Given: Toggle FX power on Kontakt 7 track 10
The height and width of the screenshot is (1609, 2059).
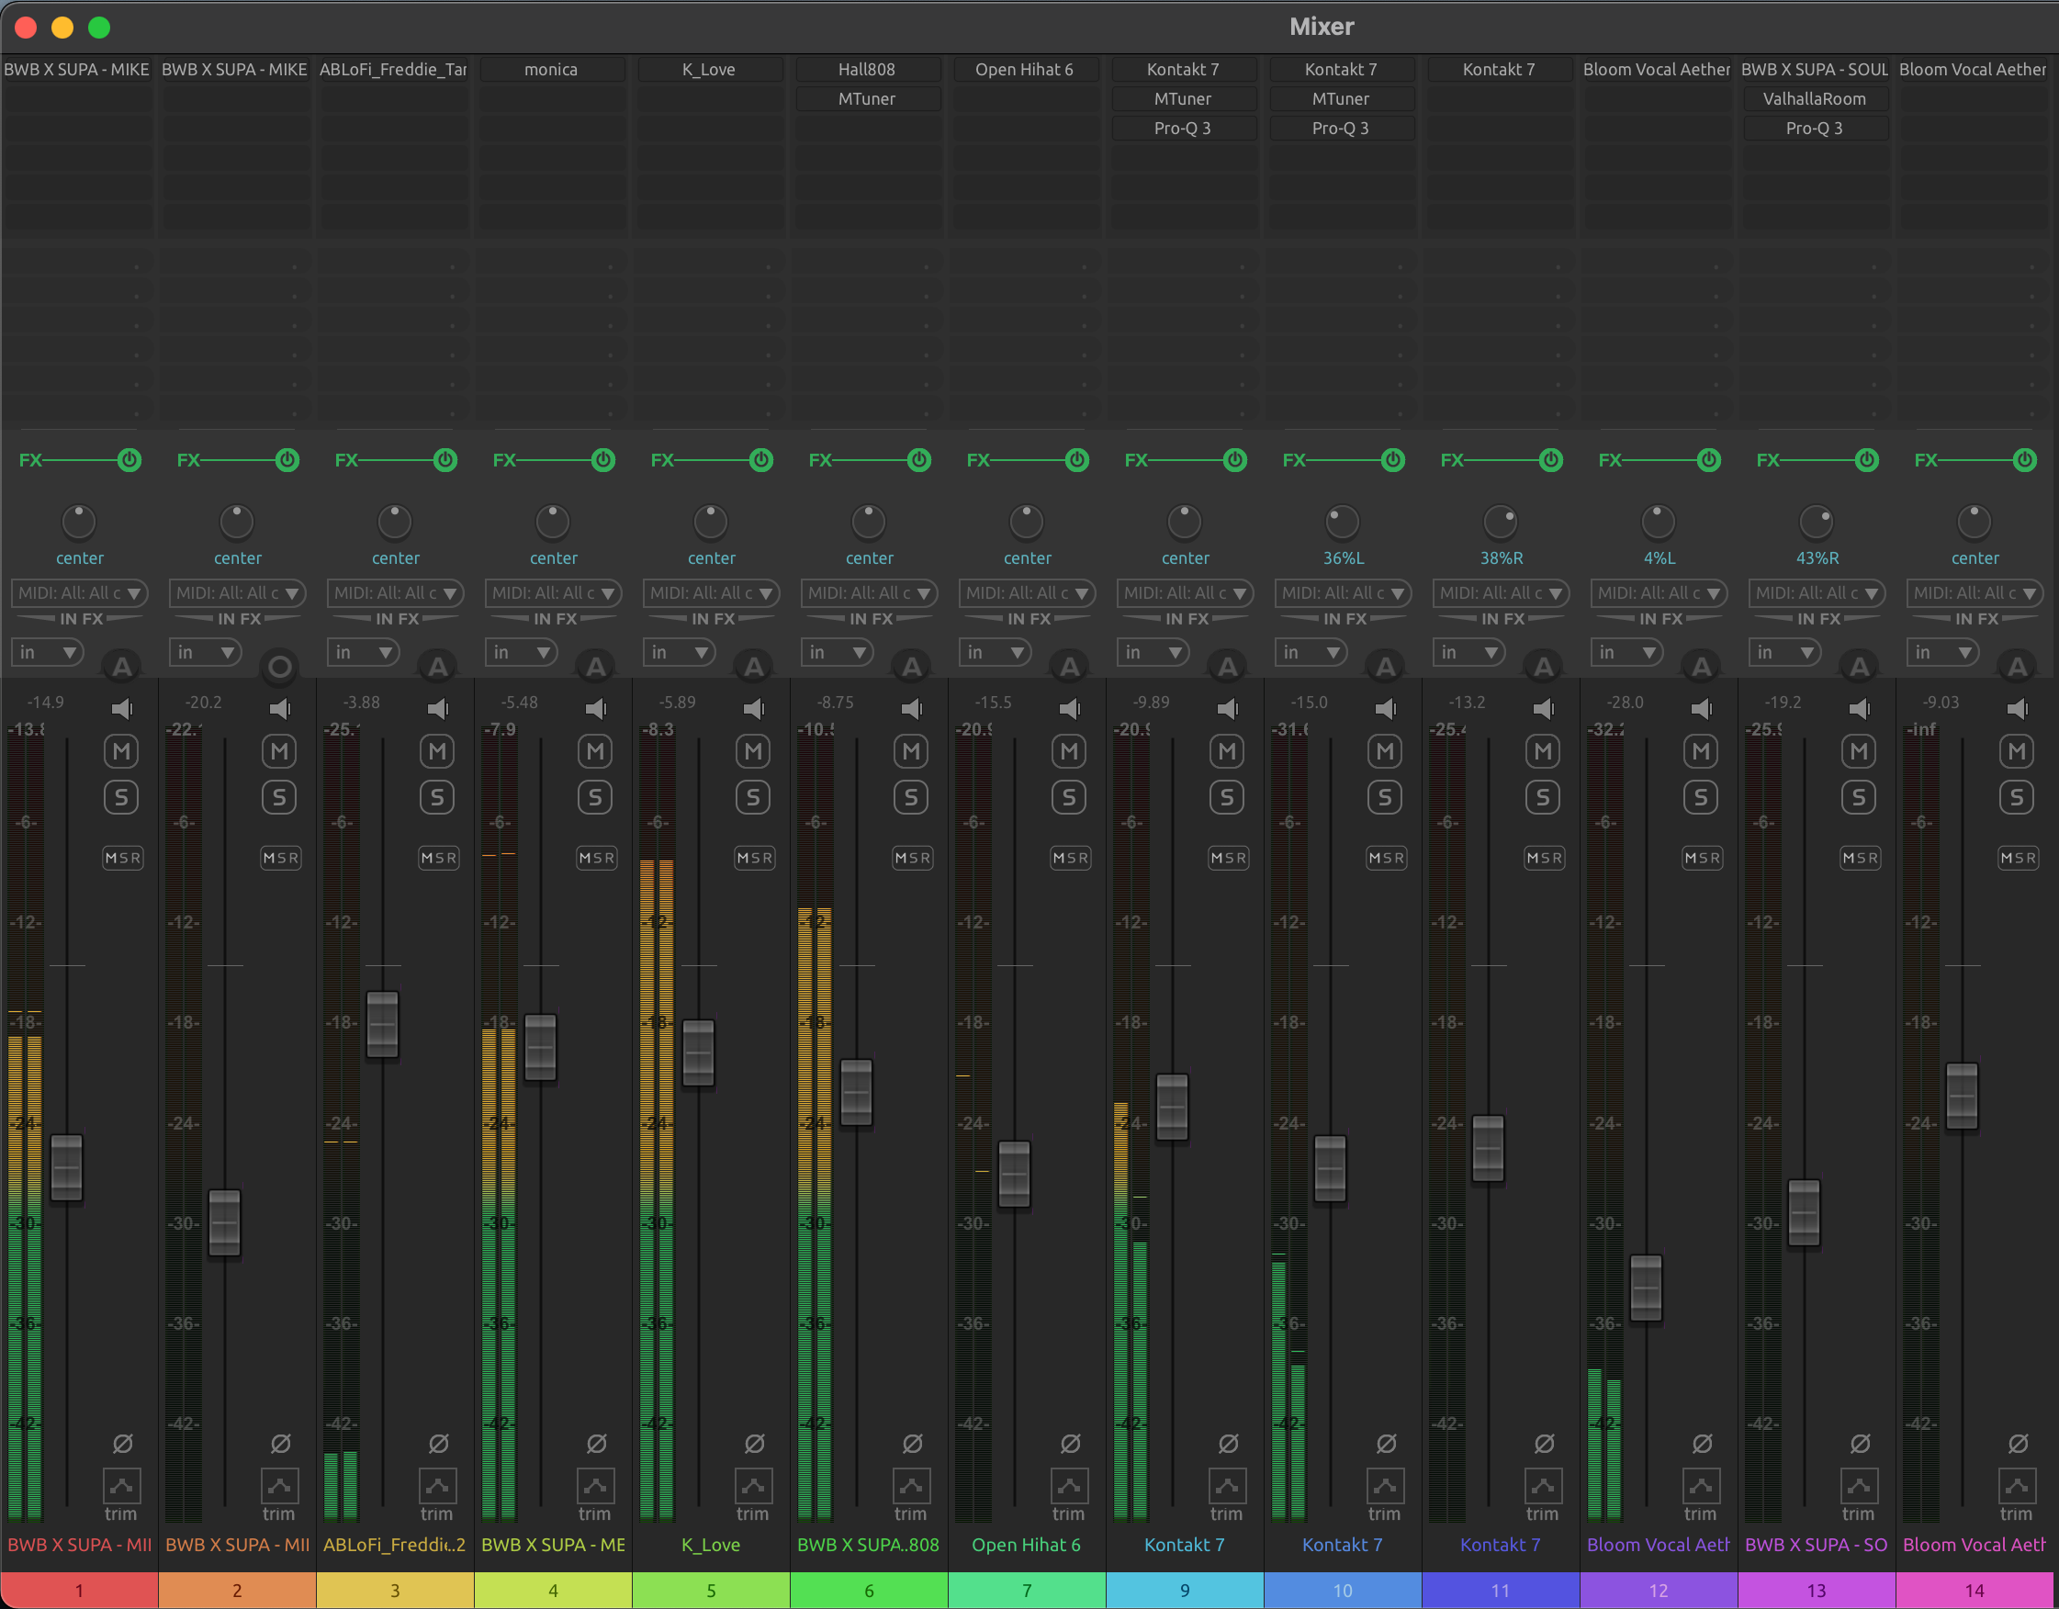Looking at the screenshot, I should [1392, 460].
